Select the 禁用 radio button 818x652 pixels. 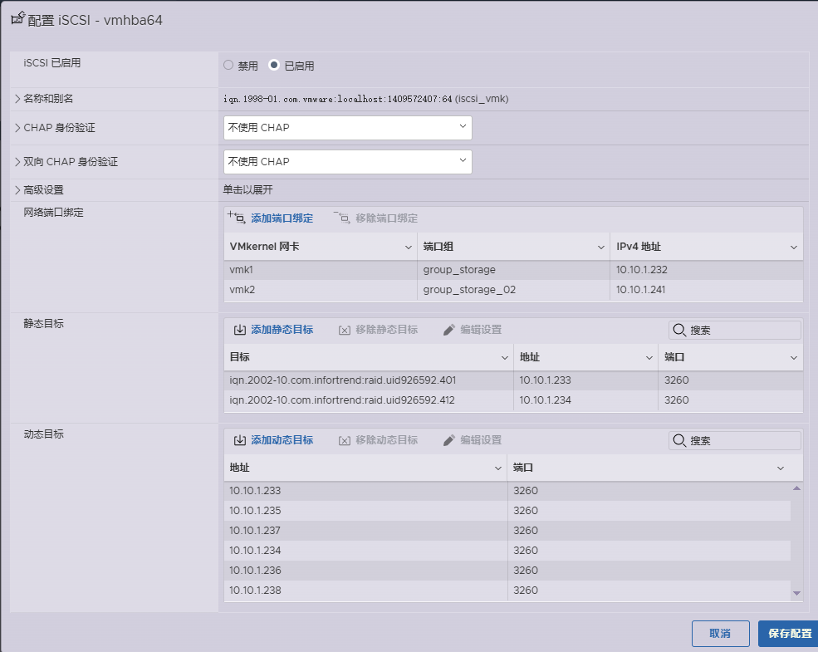tap(227, 65)
